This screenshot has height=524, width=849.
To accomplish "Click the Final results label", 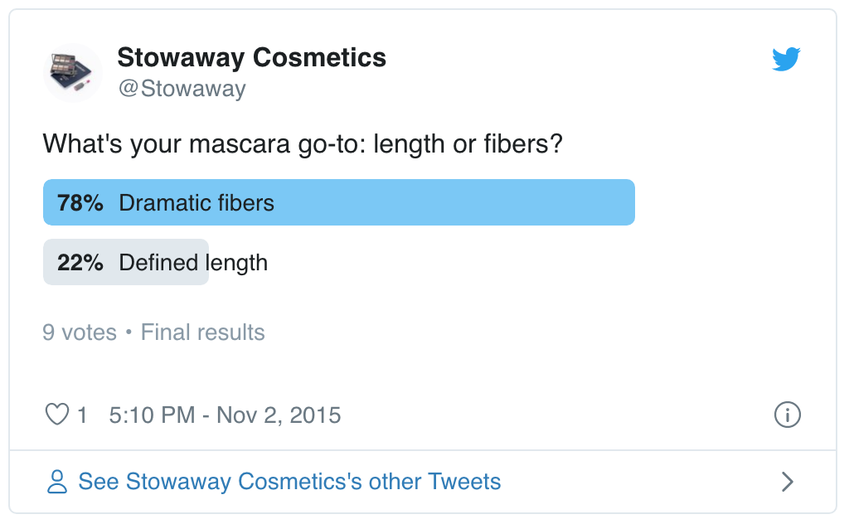I will (203, 332).
